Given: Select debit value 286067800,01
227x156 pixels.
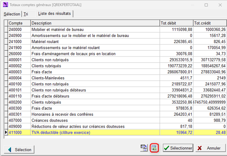Looking at the screenshot, I should click(x=176, y=72).
